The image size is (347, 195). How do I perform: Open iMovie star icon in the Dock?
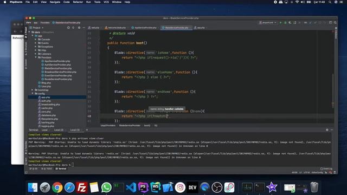[272, 187]
